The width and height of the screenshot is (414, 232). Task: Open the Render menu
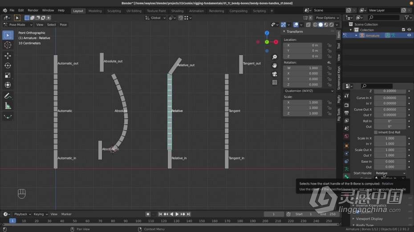[x=33, y=10]
